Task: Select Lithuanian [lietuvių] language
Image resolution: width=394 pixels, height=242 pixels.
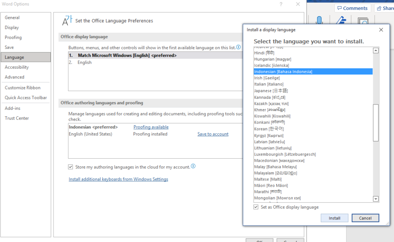Action: [x=313, y=148]
